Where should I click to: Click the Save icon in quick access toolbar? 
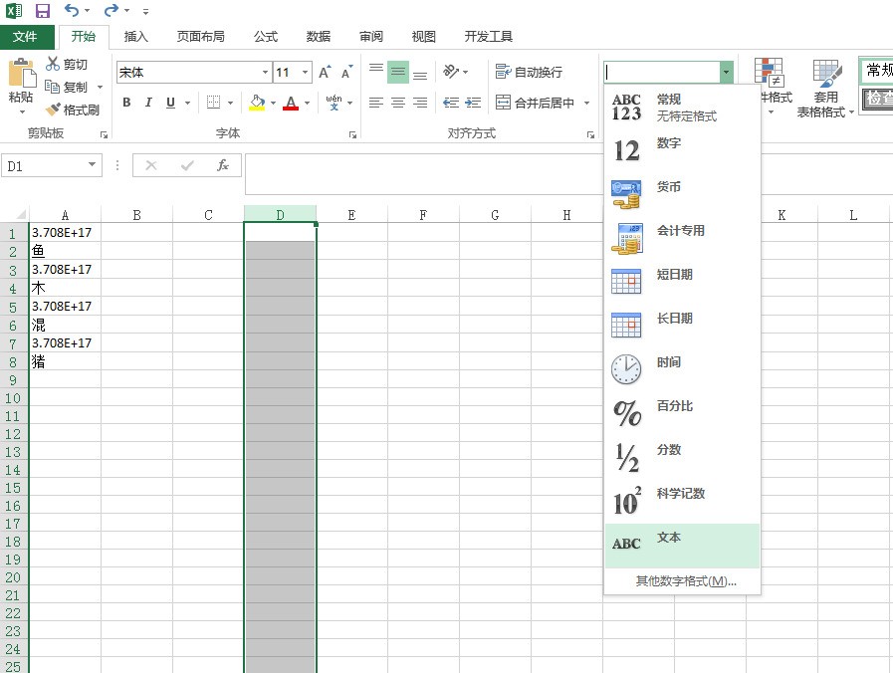43,11
